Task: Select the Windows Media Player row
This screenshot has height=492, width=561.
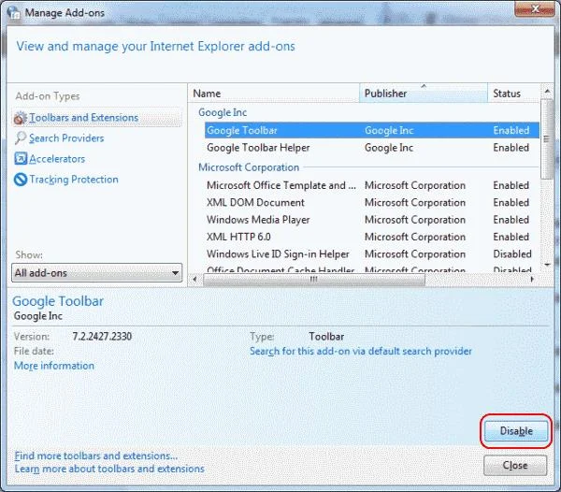Action: pyautogui.click(x=372, y=220)
